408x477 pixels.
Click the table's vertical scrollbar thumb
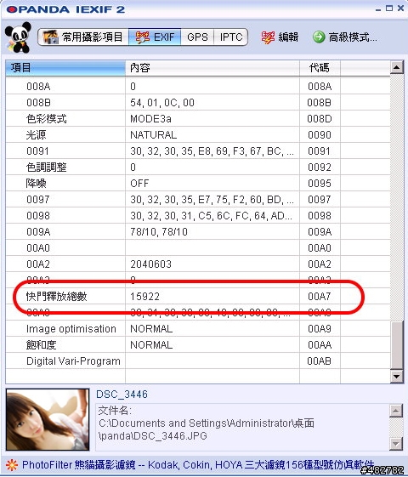pyautogui.click(x=396, y=345)
